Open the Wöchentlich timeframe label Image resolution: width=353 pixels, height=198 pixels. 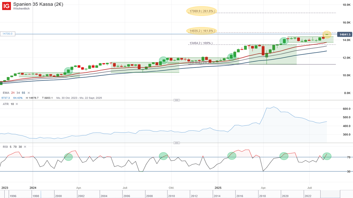[x=21, y=9]
